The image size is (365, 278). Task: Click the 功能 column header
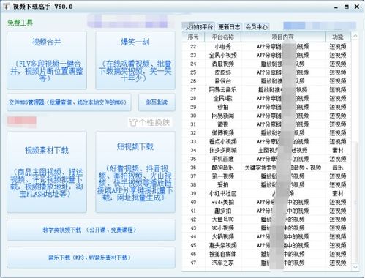pyautogui.click(x=338, y=37)
